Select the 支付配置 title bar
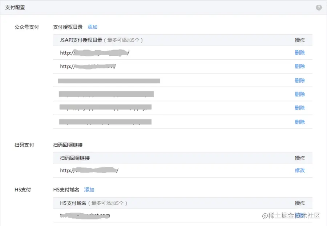The height and width of the screenshot is (226, 327). (x=15, y=7)
